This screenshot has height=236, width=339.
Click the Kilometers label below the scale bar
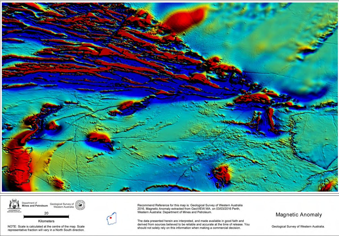click(46, 221)
